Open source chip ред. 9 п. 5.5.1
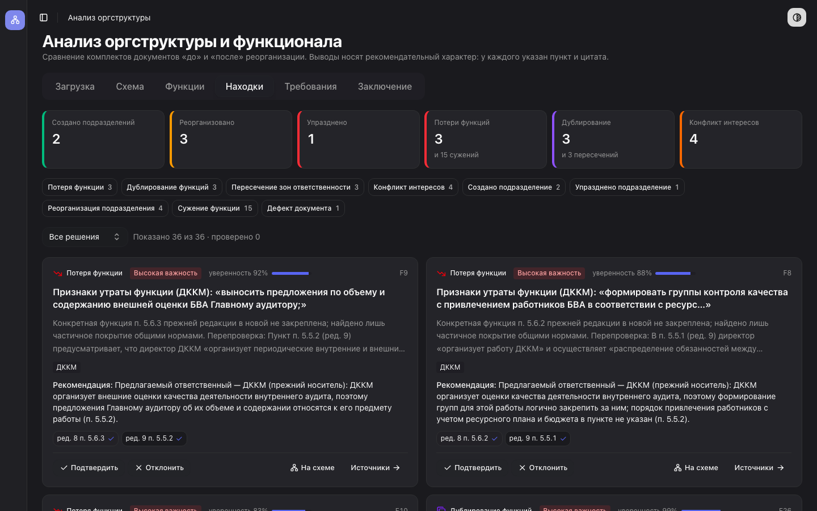The height and width of the screenshot is (511, 817). pos(538,438)
